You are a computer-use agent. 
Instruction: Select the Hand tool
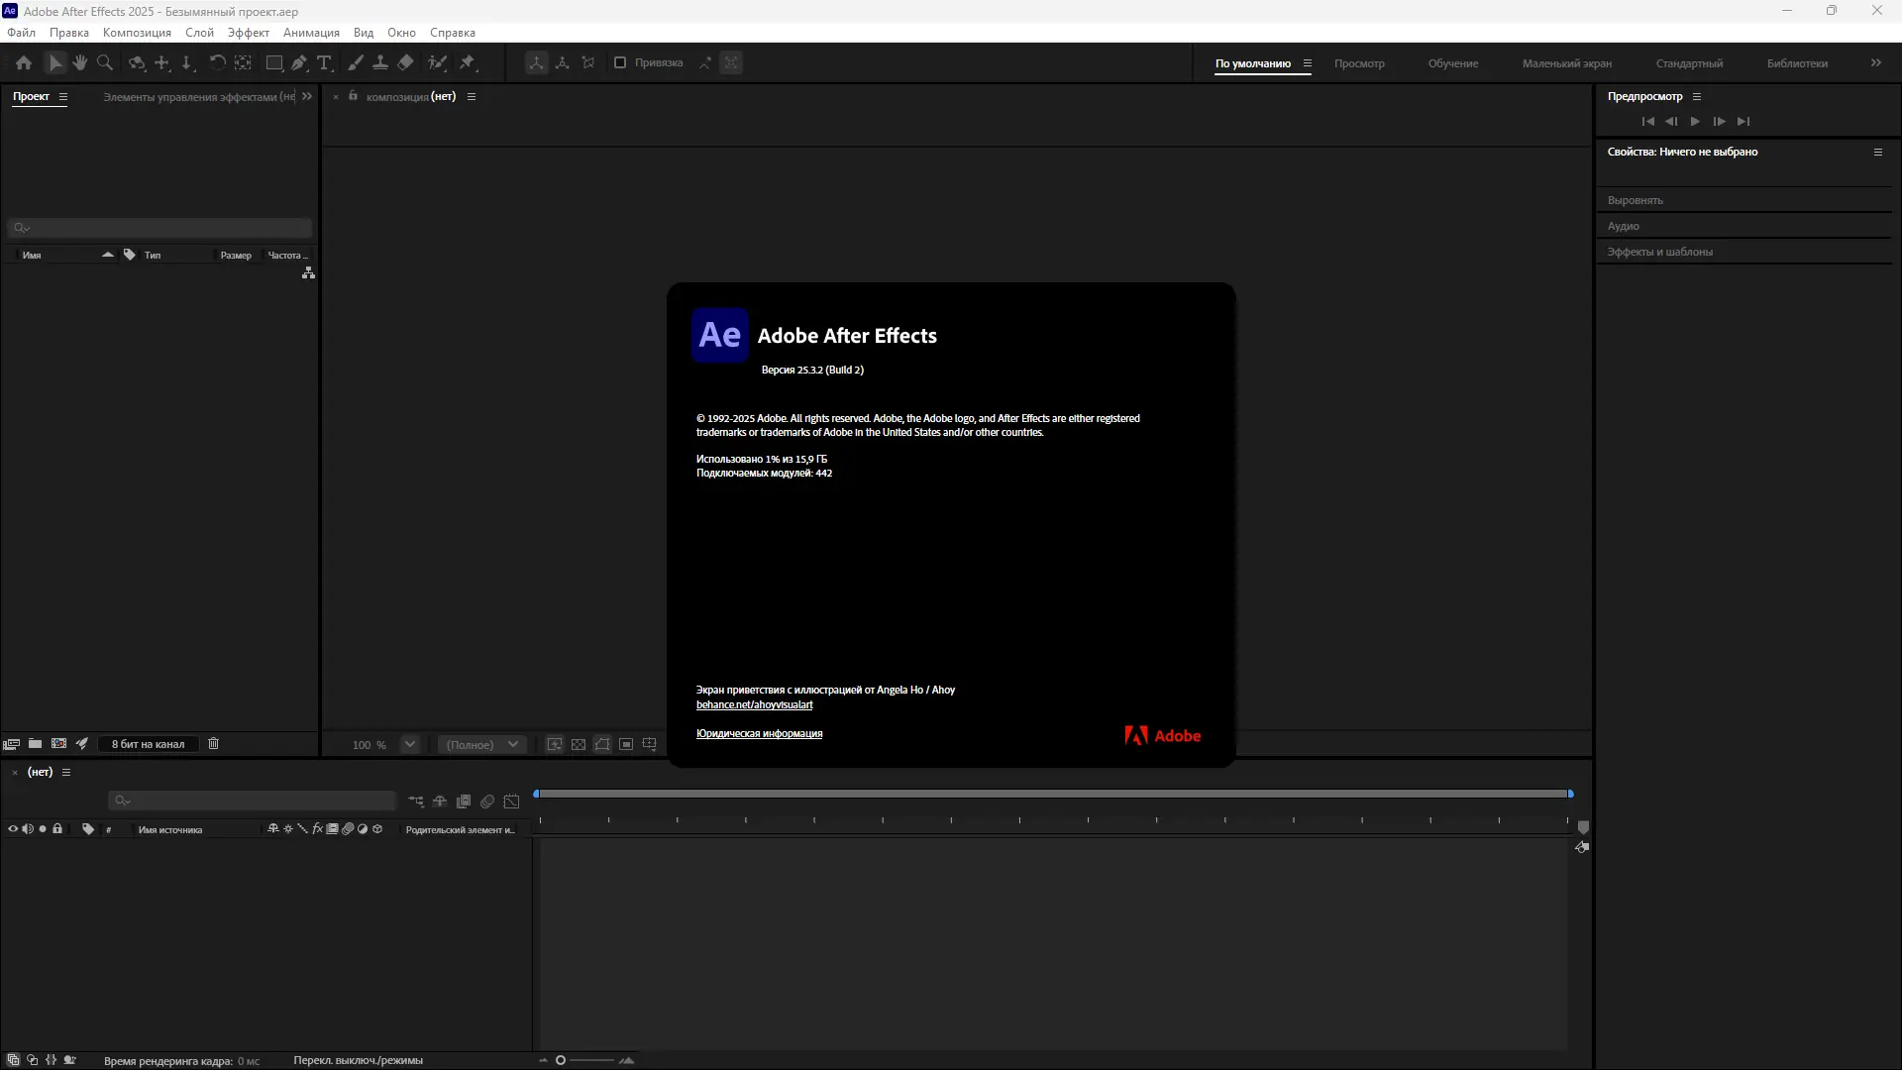click(79, 62)
